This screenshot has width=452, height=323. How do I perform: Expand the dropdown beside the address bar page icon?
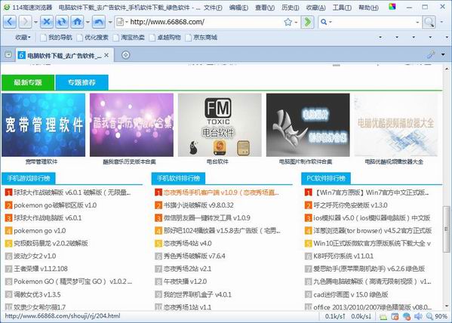[x=126, y=22]
